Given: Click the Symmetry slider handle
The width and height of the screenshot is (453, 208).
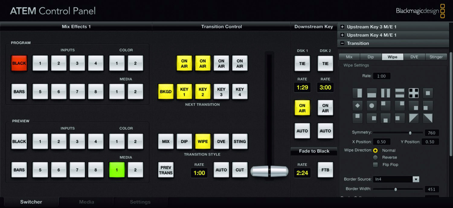Looking at the screenshot, I should click(x=410, y=133).
